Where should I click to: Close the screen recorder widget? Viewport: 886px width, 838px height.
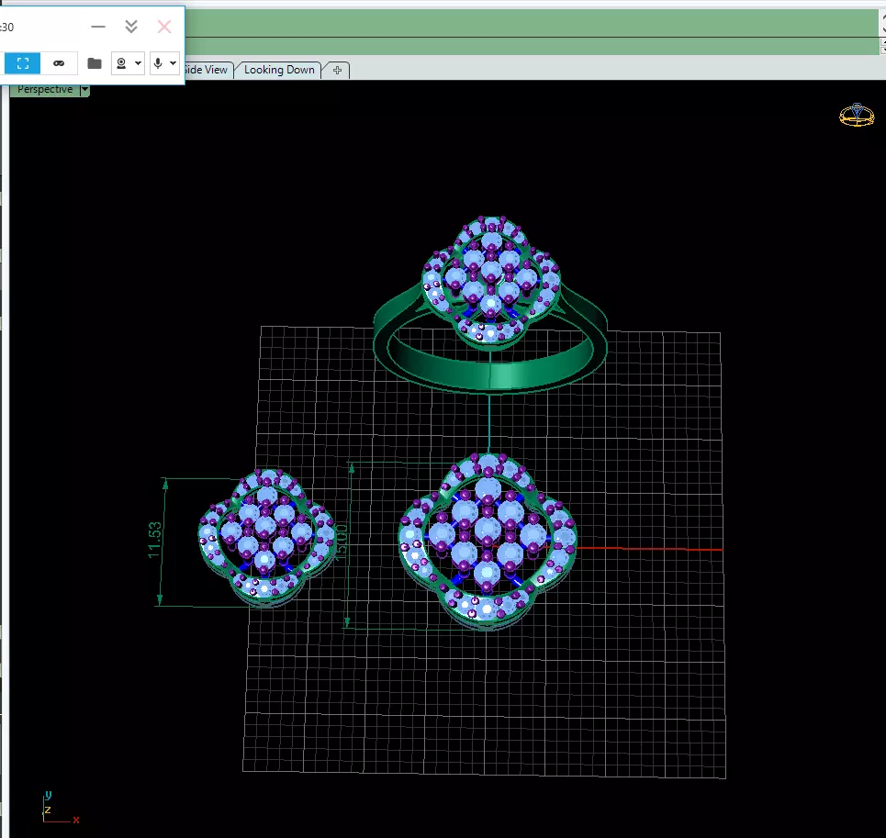[164, 27]
